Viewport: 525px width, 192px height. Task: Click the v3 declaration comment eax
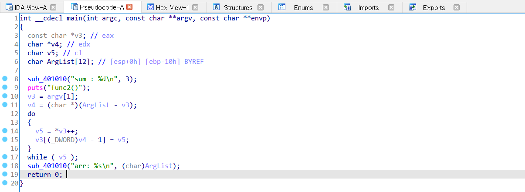coord(108,36)
